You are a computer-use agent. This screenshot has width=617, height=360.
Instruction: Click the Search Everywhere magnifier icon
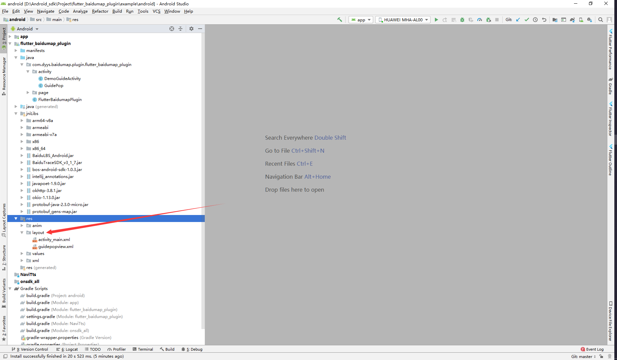[x=601, y=20]
